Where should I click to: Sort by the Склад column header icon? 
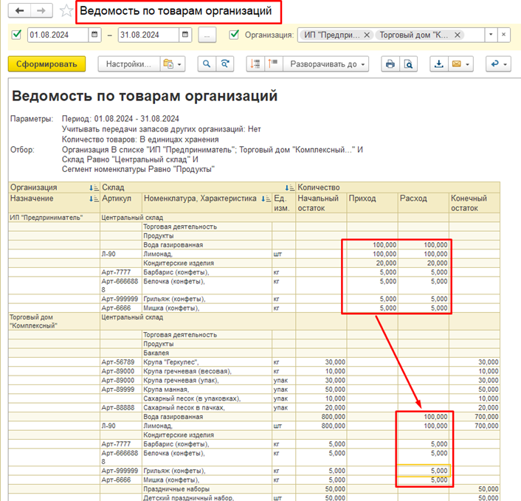coord(290,187)
